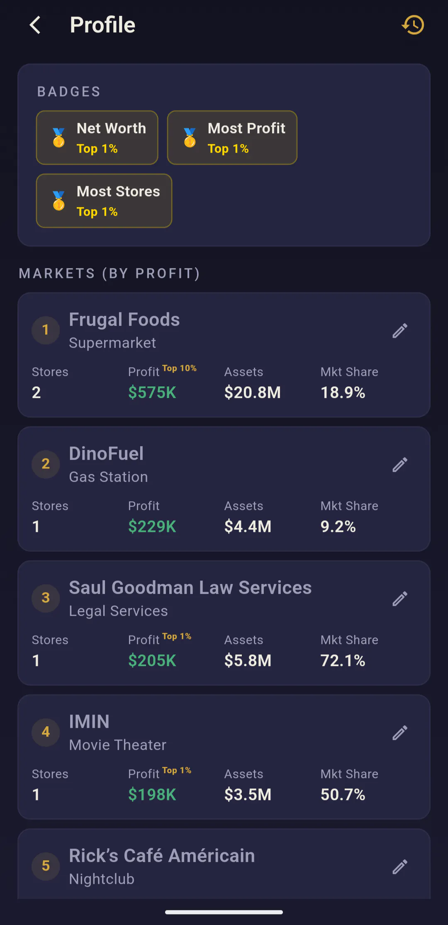Tap the Frugal Foods $575K profit
Screen dimensions: 448x925
[152, 392]
